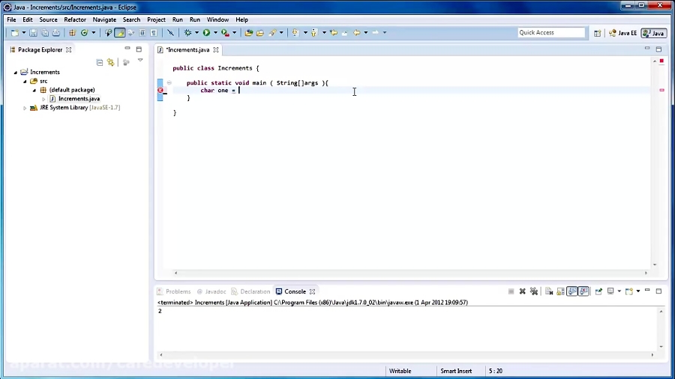675x379 pixels.
Task: Click the New Java Class icon
Action: [84, 33]
